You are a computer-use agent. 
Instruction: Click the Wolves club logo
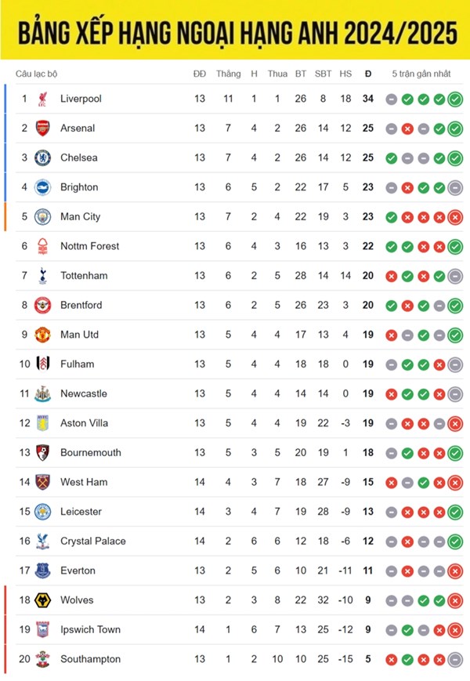(x=42, y=600)
